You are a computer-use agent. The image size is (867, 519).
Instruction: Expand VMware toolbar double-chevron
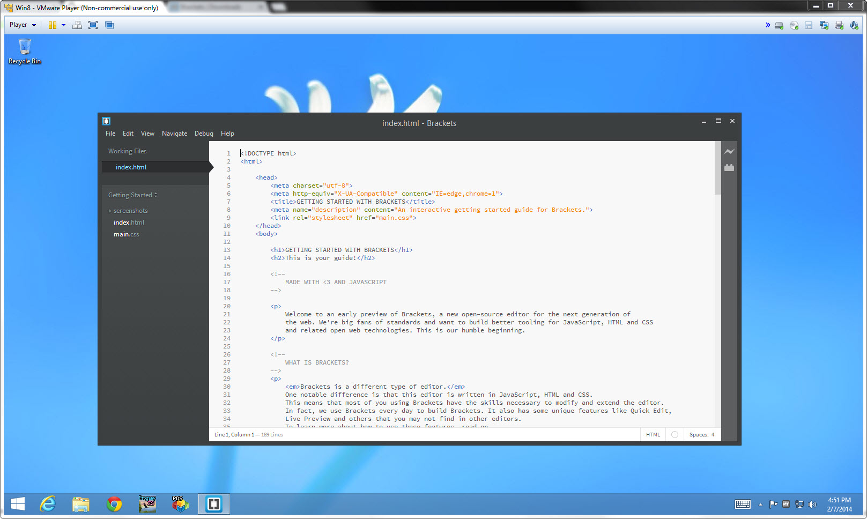pos(768,25)
